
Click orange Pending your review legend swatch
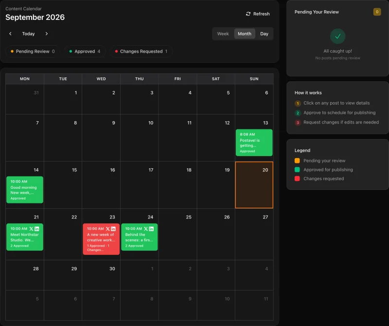[x=297, y=161]
